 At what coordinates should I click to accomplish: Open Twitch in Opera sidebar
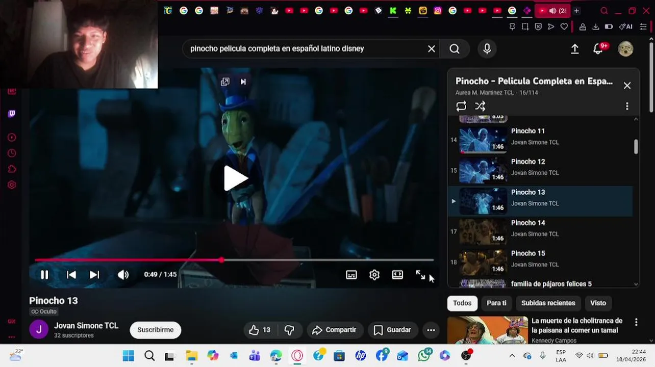tap(12, 114)
